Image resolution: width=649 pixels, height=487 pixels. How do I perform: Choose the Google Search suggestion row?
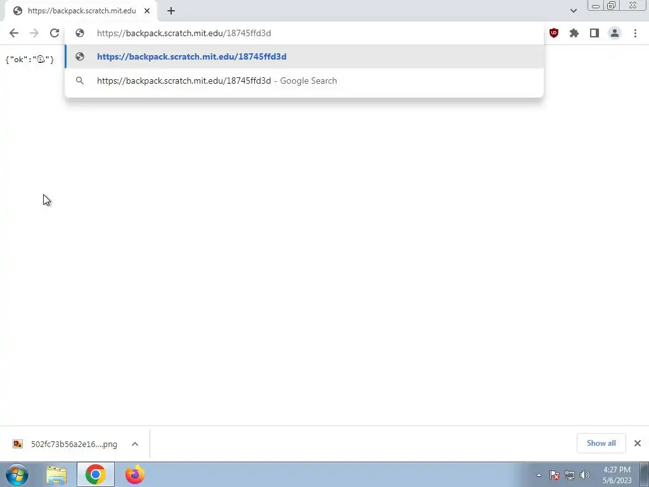coord(304,81)
